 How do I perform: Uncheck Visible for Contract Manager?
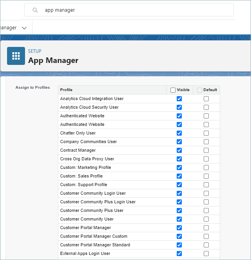click(x=179, y=151)
